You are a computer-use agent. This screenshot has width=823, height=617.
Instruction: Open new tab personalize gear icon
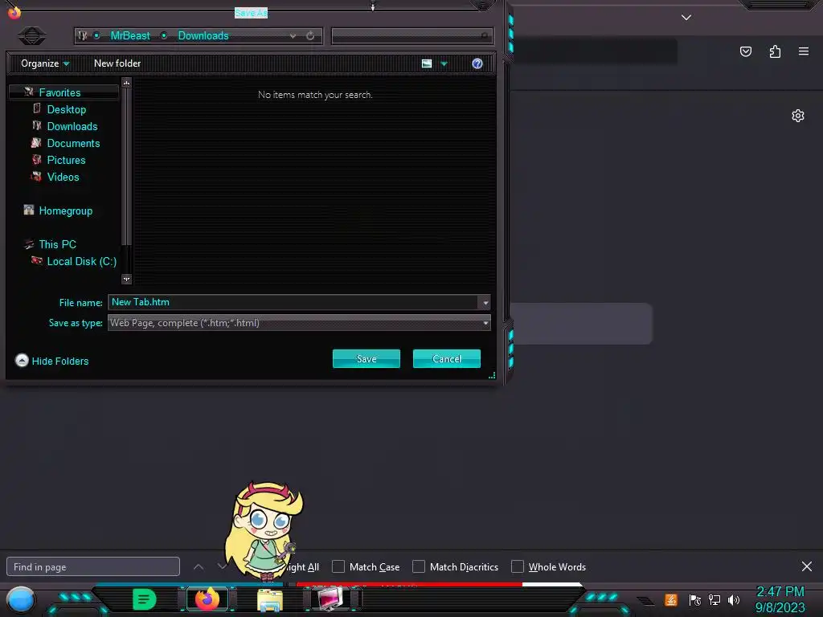tap(798, 116)
